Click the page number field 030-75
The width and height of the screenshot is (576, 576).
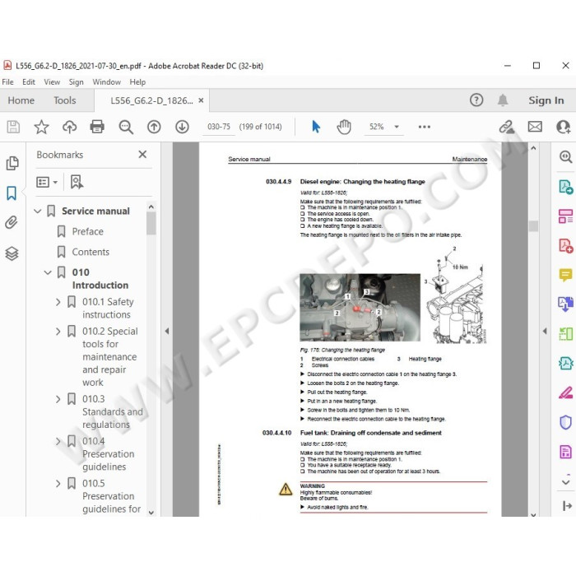click(219, 127)
